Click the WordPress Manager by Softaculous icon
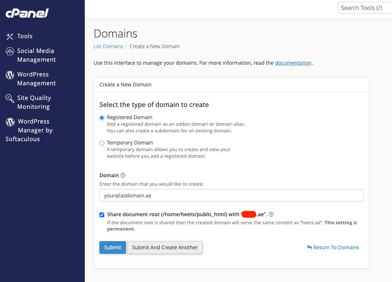 pos(10,122)
